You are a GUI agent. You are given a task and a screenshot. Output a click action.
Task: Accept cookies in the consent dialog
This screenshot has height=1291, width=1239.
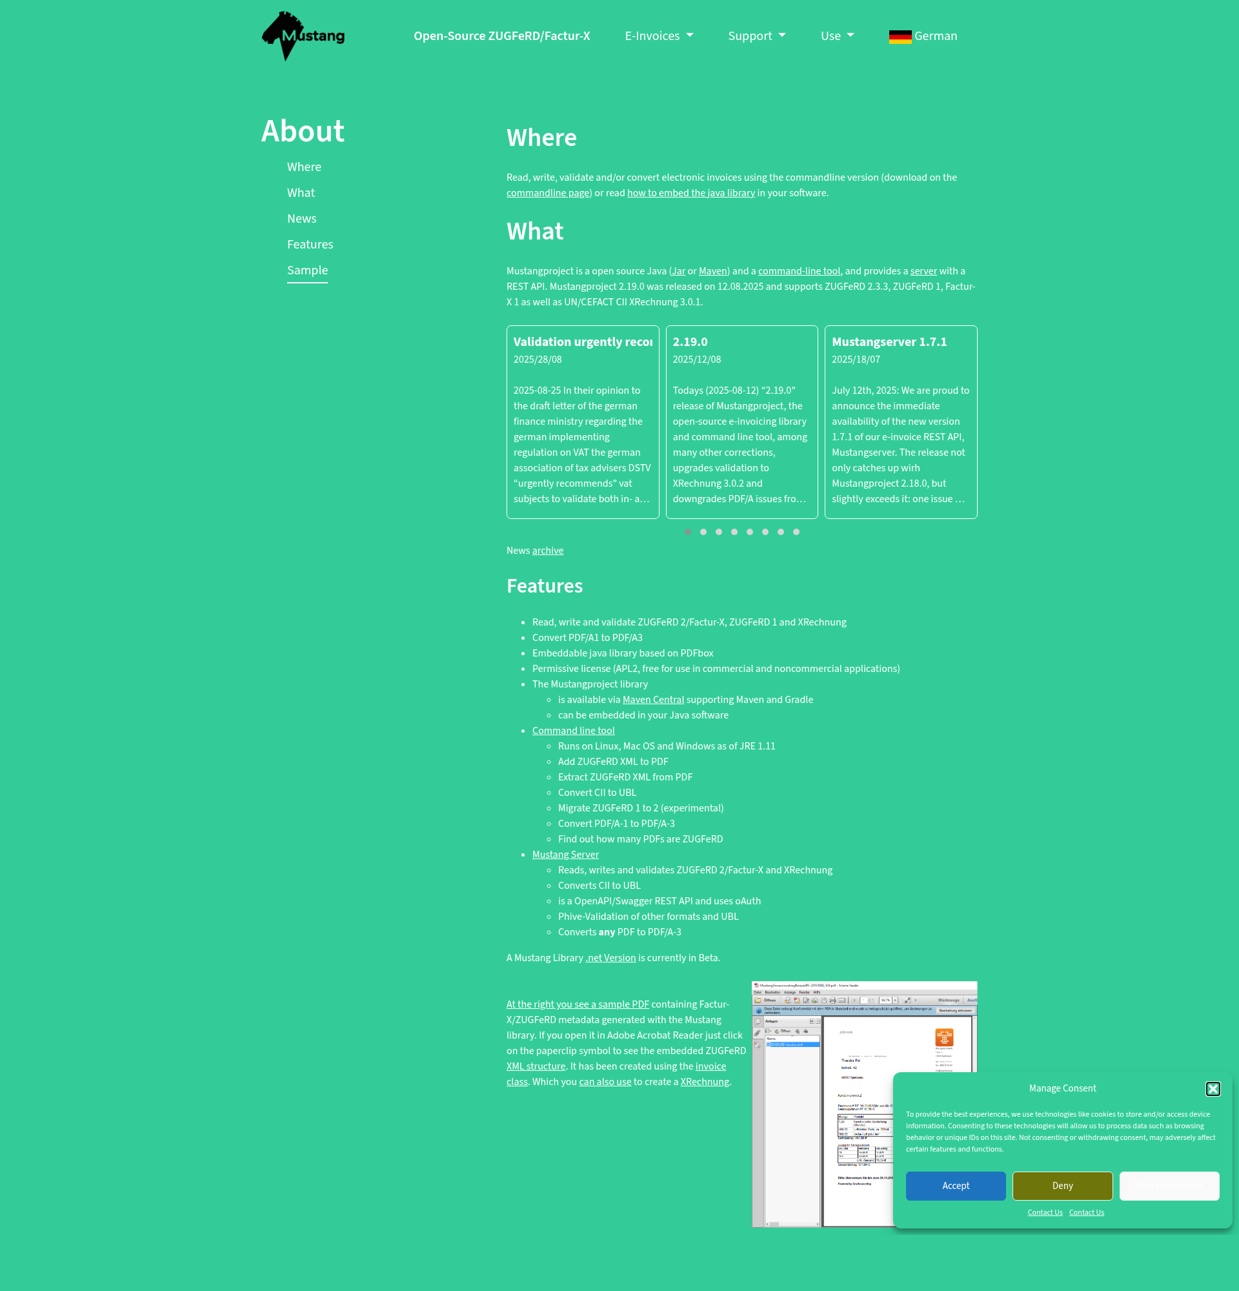tap(955, 1186)
